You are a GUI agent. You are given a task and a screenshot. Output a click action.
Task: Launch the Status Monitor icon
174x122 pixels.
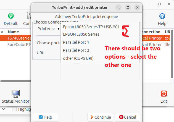pos(15,94)
